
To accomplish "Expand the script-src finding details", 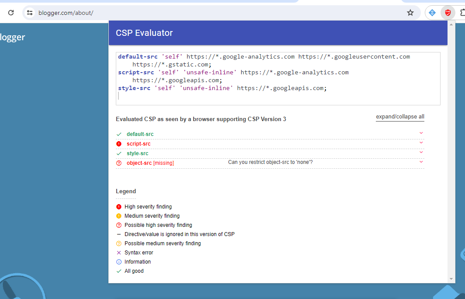I will pyautogui.click(x=421, y=143).
